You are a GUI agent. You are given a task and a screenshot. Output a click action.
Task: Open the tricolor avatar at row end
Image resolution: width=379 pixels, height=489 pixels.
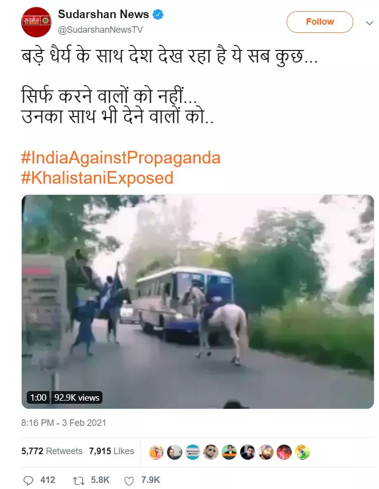pyautogui.click(x=302, y=452)
